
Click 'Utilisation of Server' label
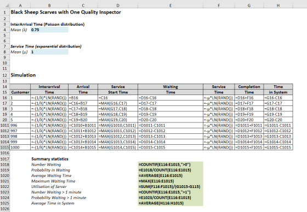point(49,187)
